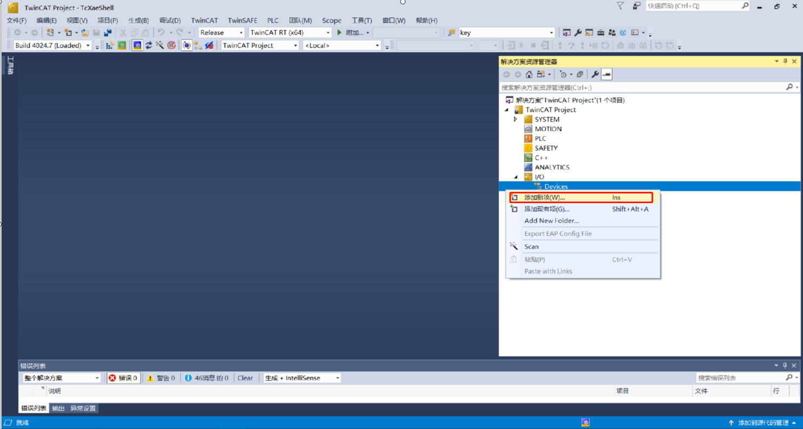Click the Reload Devices arrows icon
803x429 pixels.
149,45
